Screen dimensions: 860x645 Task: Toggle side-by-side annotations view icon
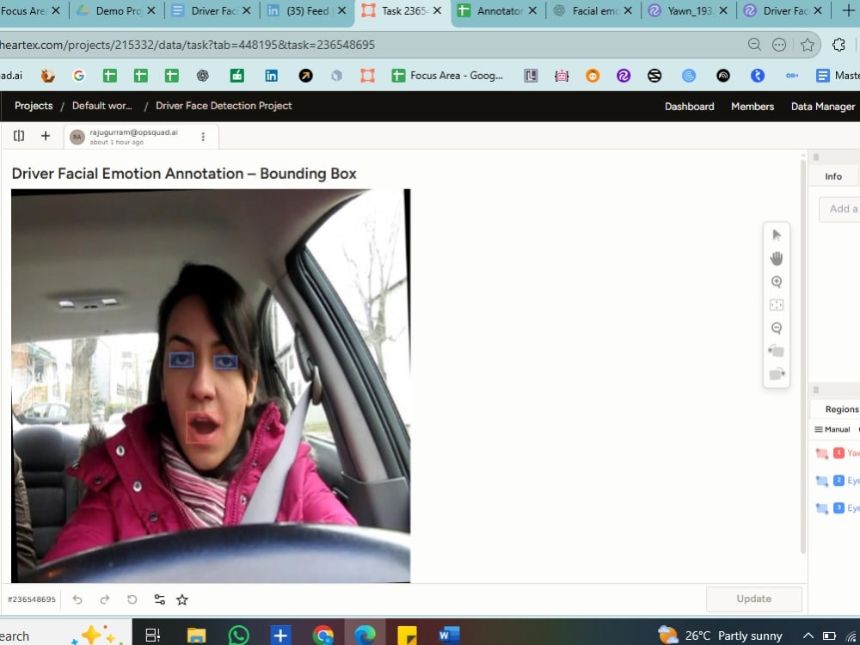point(19,136)
